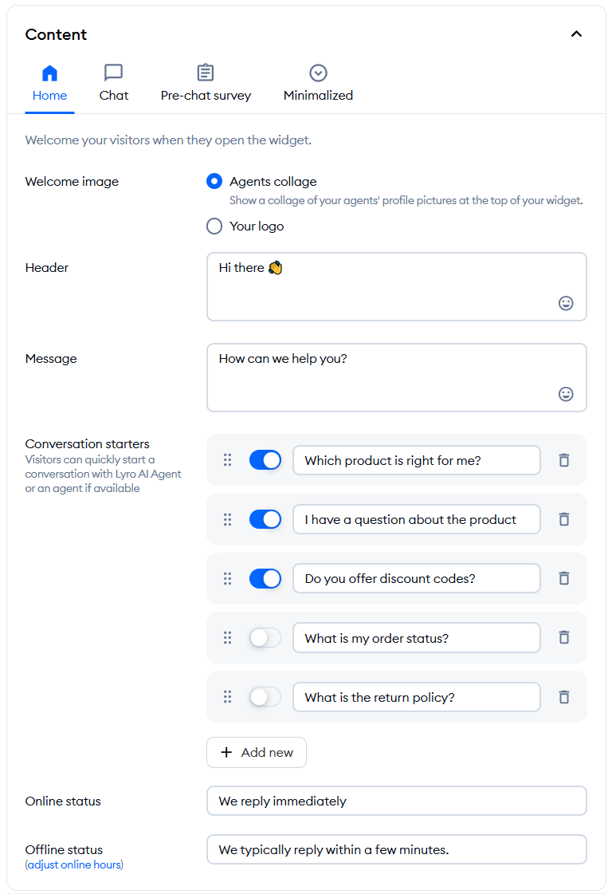Enable the 'What is my order status?' toggle
This screenshot has width=612, height=894.
265,637
